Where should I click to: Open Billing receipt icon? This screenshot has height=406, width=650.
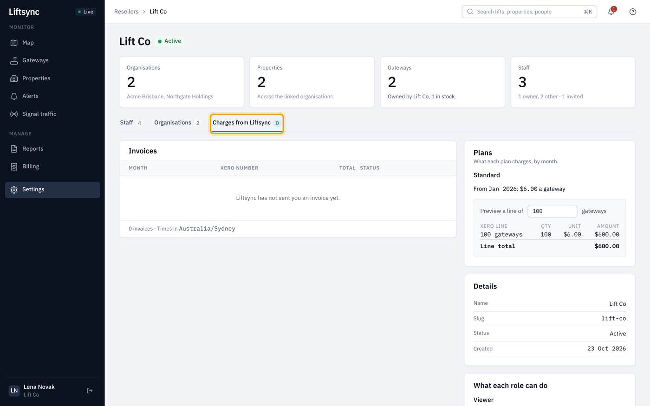(14, 167)
